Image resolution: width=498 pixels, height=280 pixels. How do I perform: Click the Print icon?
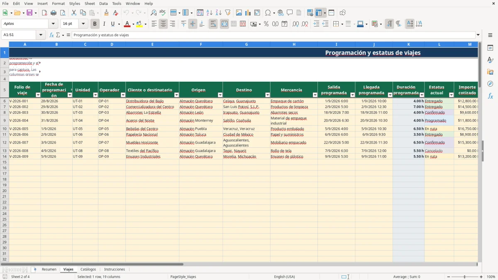pos(54,13)
